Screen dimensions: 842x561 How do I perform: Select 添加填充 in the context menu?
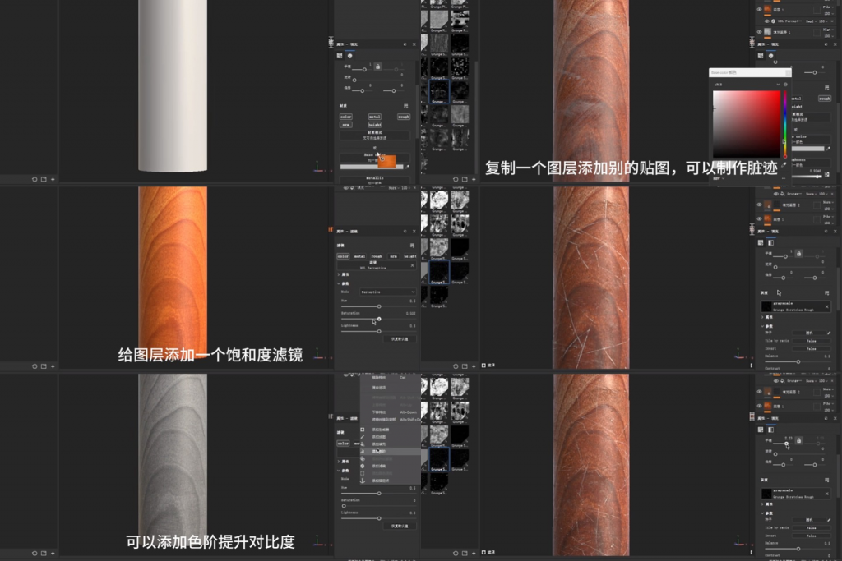pyautogui.click(x=380, y=444)
